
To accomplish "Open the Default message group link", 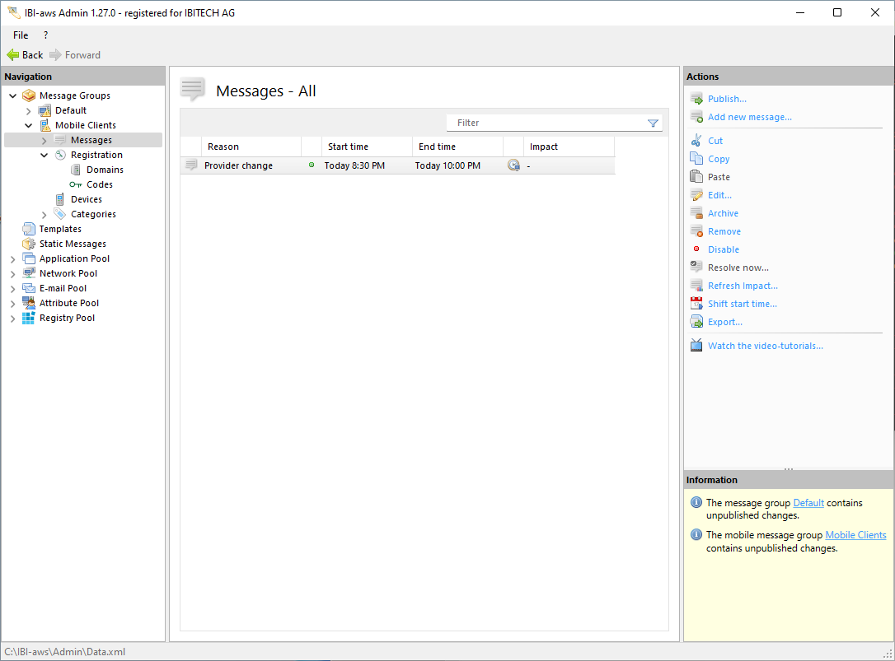I will [808, 503].
